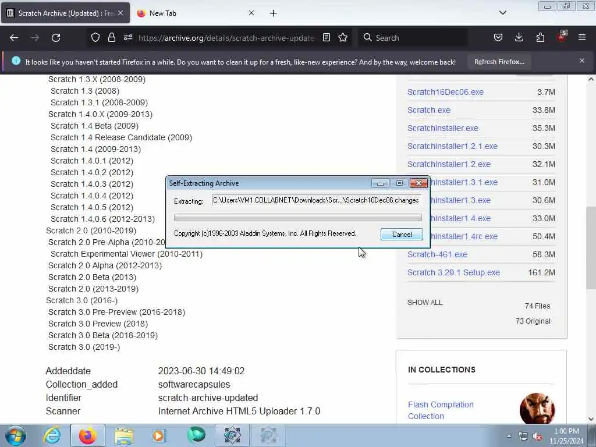The width and height of the screenshot is (596, 447).
Task: Open the extensions puzzle icon
Action: point(540,38)
